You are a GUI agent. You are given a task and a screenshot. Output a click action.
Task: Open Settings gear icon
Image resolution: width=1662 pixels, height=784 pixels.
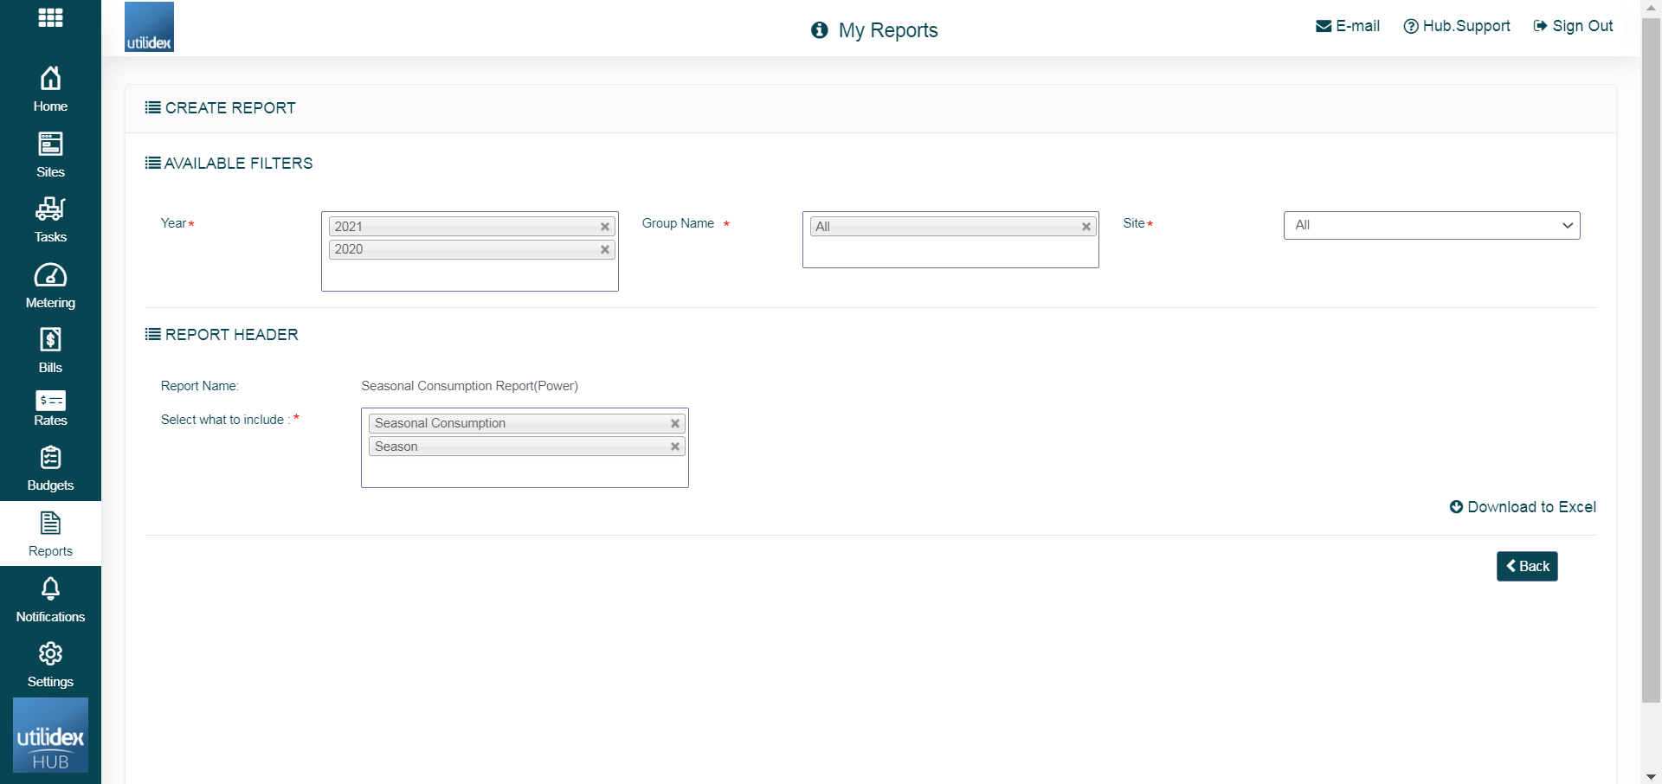click(x=50, y=653)
